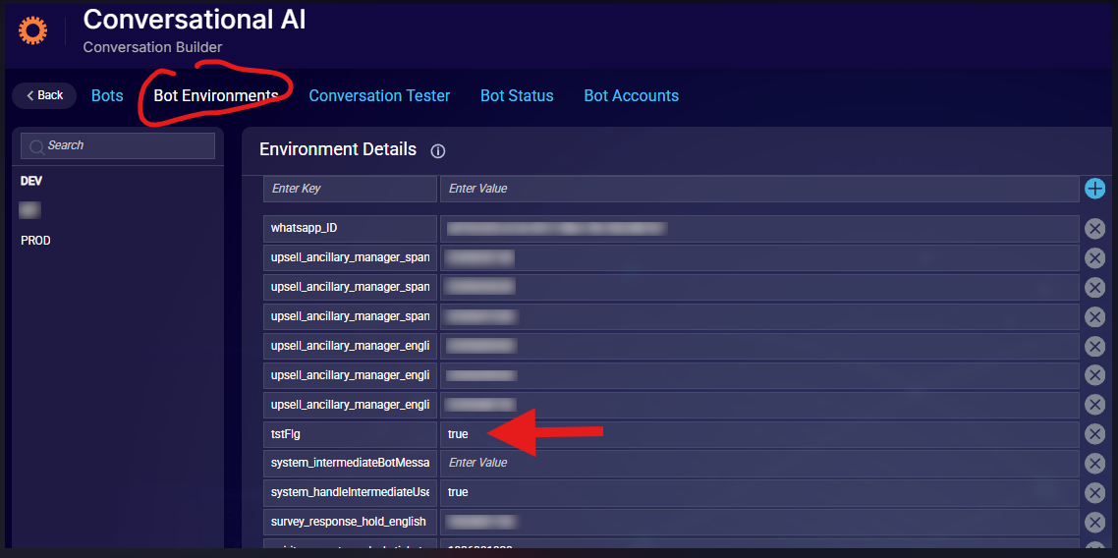The width and height of the screenshot is (1118, 558).
Task: Delete the survey_response_hold_english row
Action: coord(1094,523)
